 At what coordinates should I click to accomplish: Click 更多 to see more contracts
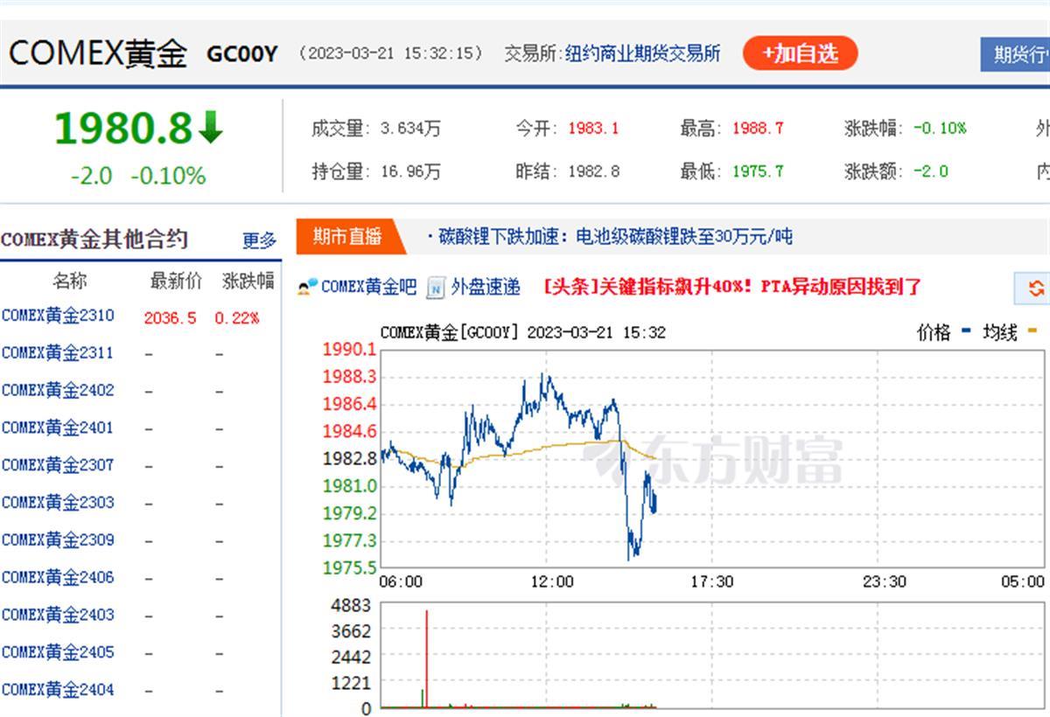click(259, 240)
